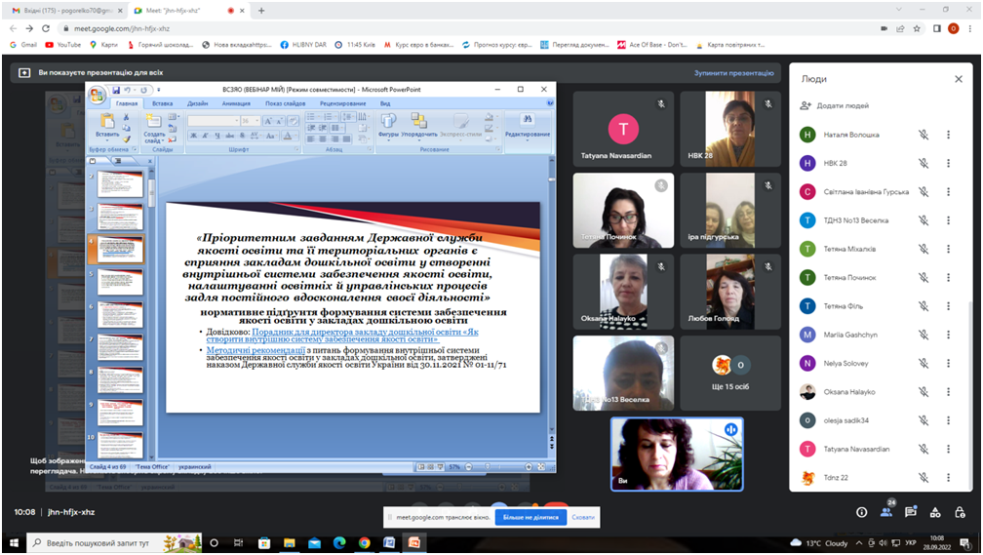Click the PowerPoint help icon
The height and width of the screenshot is (555, 983).
(550, 102)
